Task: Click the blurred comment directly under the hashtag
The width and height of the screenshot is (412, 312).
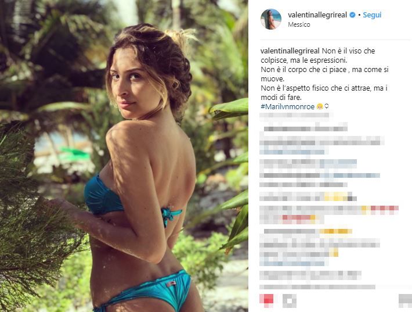Action: point(296,116)
